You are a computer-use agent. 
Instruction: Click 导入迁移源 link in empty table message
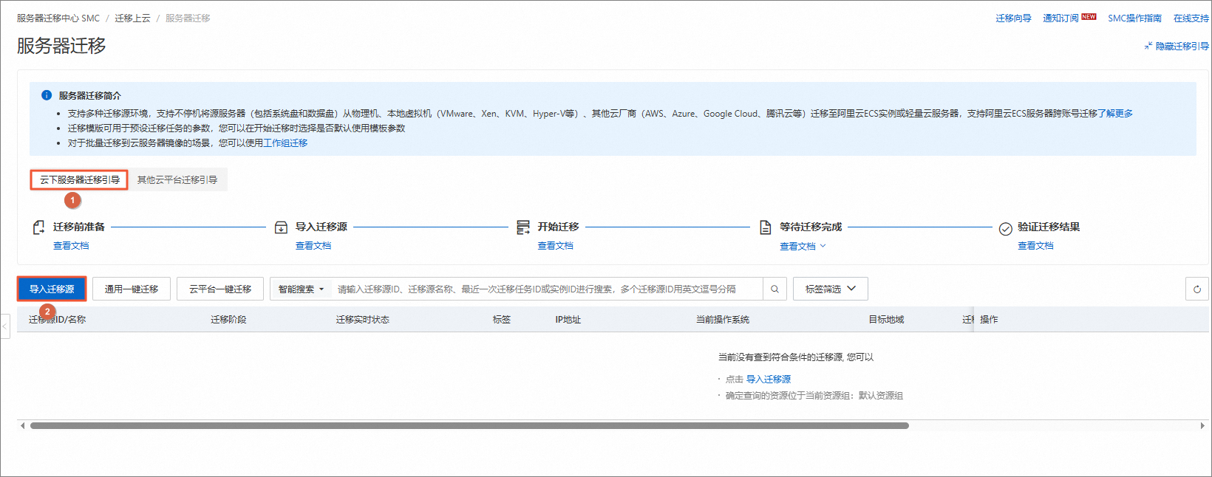pos(769,380)
